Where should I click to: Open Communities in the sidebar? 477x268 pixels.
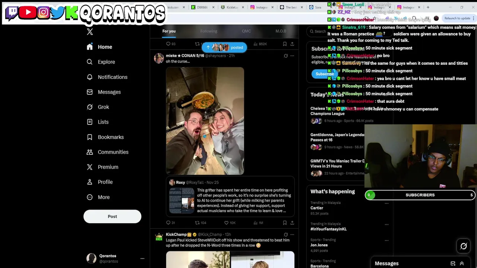(x=108, y=152)
